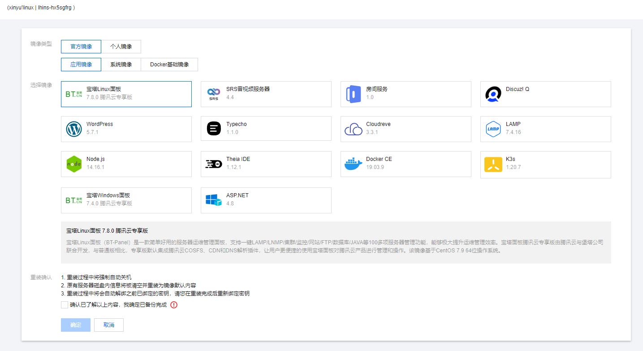643x351 pixels.
Task: Click the Theia IDE logo icon
Action: pos(214,164)
